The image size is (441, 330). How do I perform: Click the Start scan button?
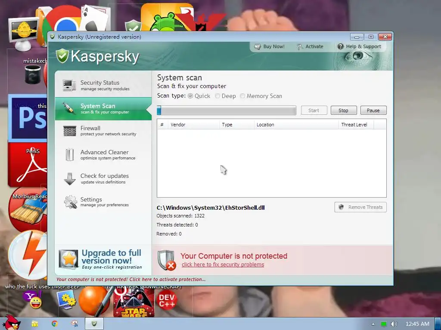[x=314, y=110]
